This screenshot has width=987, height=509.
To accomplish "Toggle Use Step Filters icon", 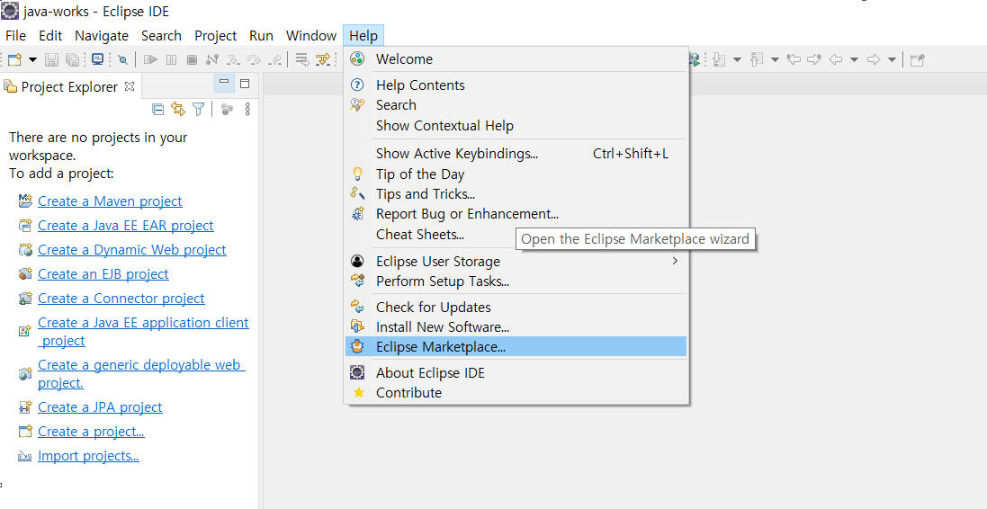I will coord(323,59).
